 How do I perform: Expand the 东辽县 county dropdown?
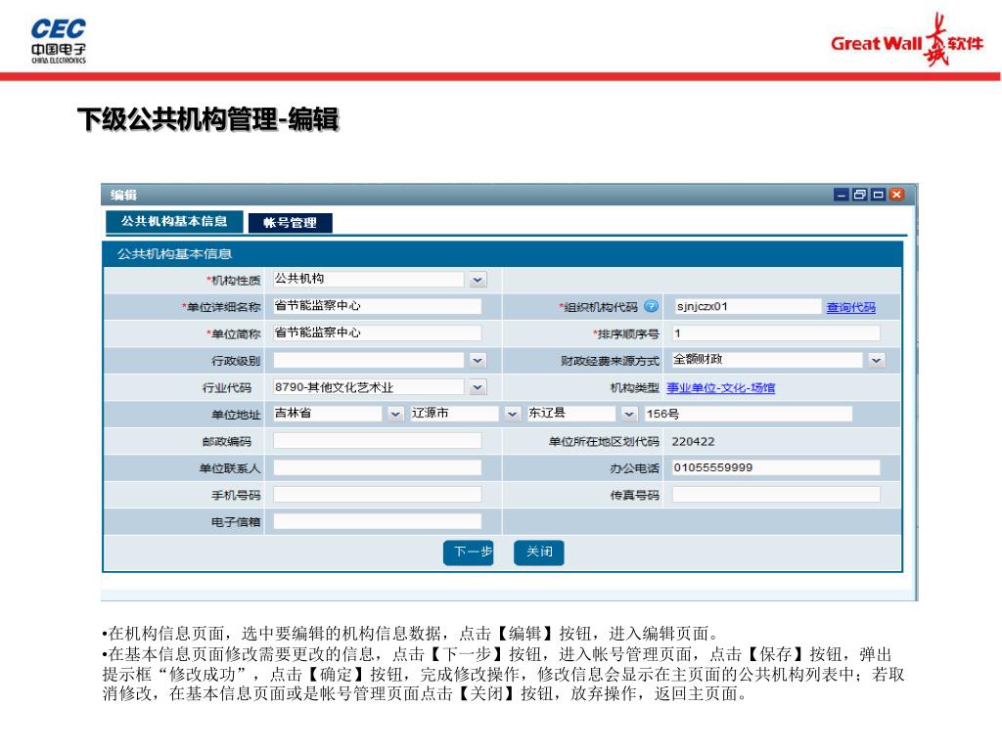tap(629, 414)
